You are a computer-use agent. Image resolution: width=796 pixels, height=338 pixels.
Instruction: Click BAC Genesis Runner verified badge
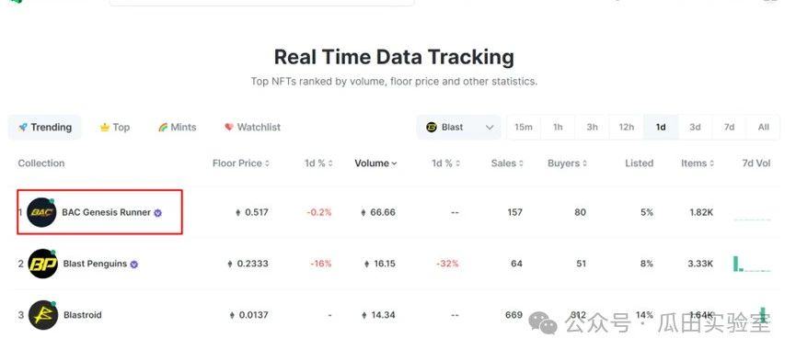pos(158,213)
